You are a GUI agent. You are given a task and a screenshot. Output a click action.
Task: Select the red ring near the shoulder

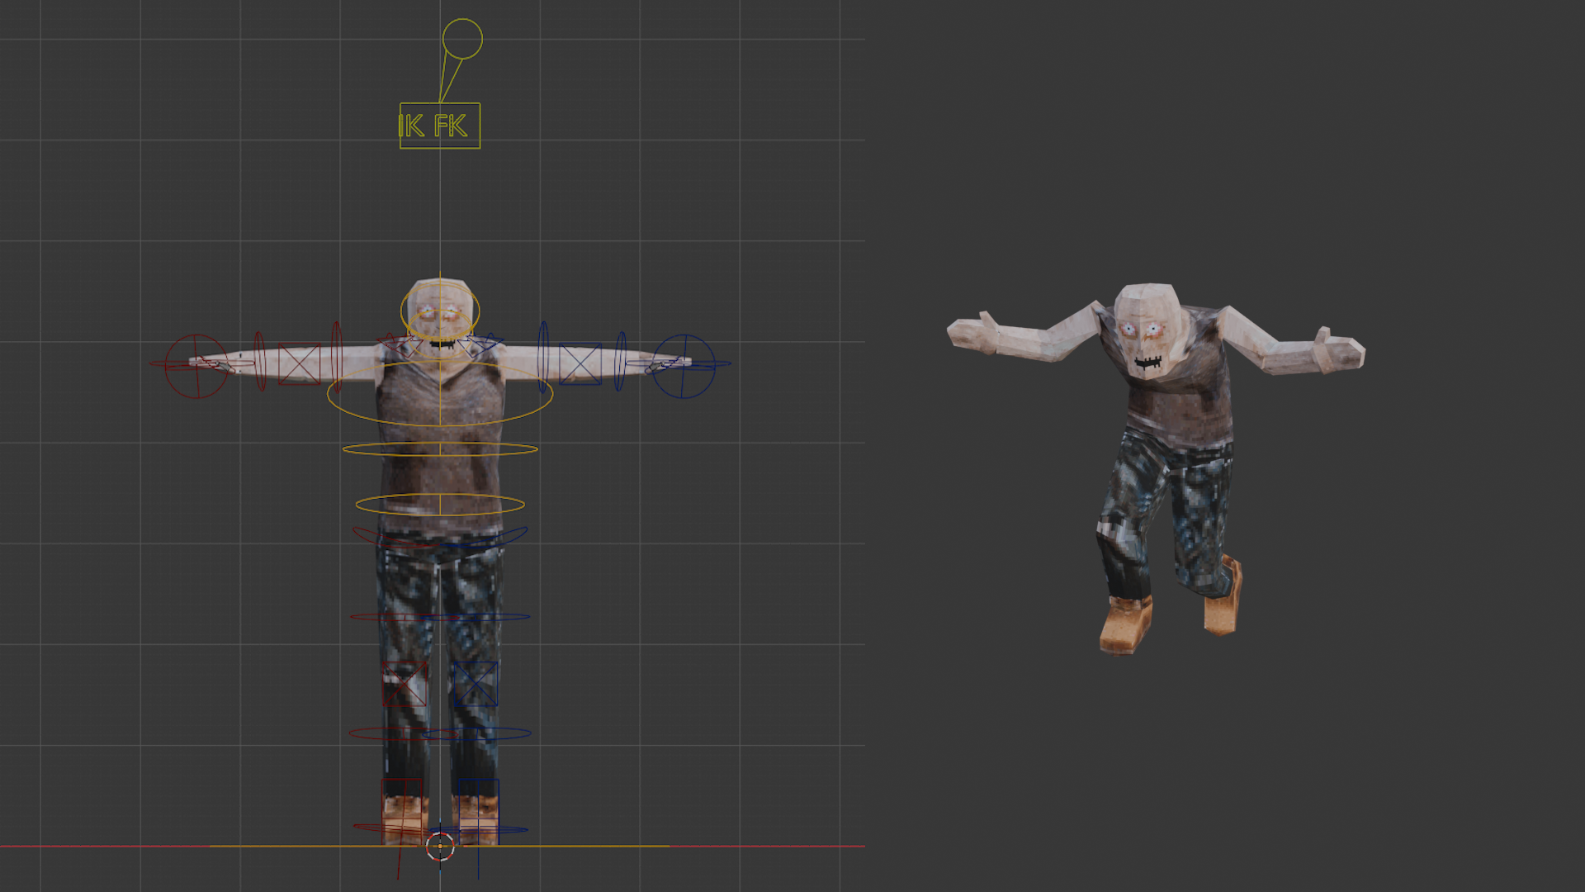[x=336, y=358]
